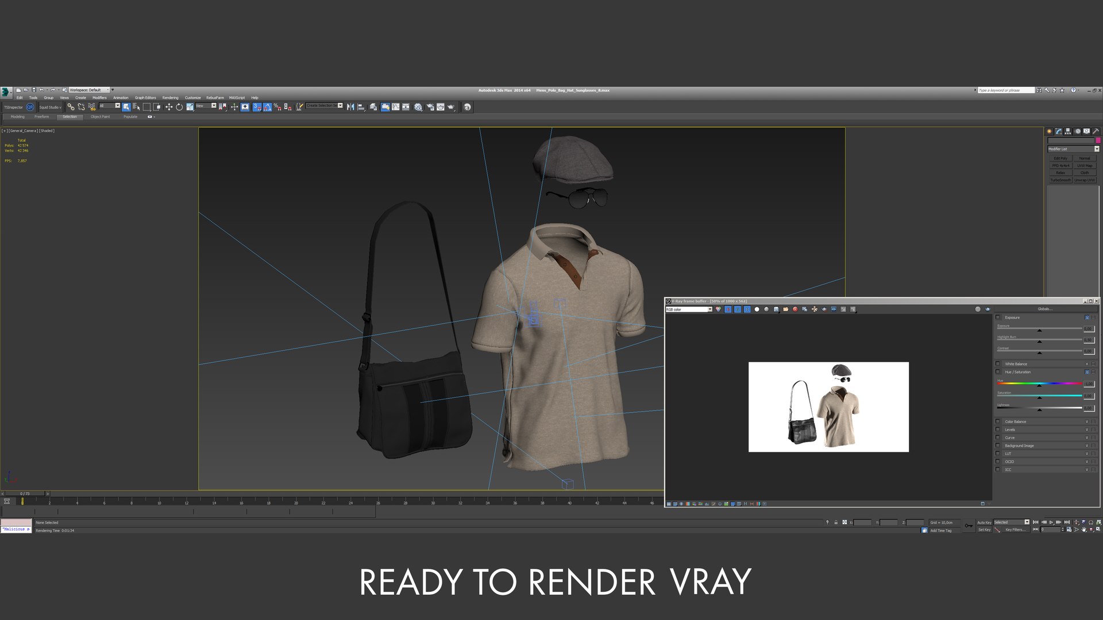
Task: Save image in V-Ray frame buffer
Action: pos(776,309)
